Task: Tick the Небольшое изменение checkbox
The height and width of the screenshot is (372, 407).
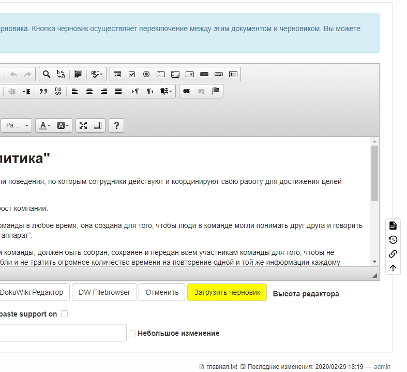Action: [132, 334]
